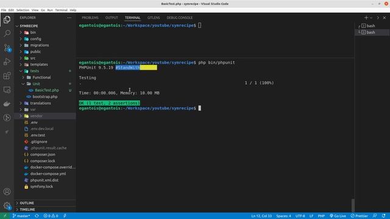Open the Run and Debug view
The height and width of the screenshot is (219, 390).
(x=7, y=61)
